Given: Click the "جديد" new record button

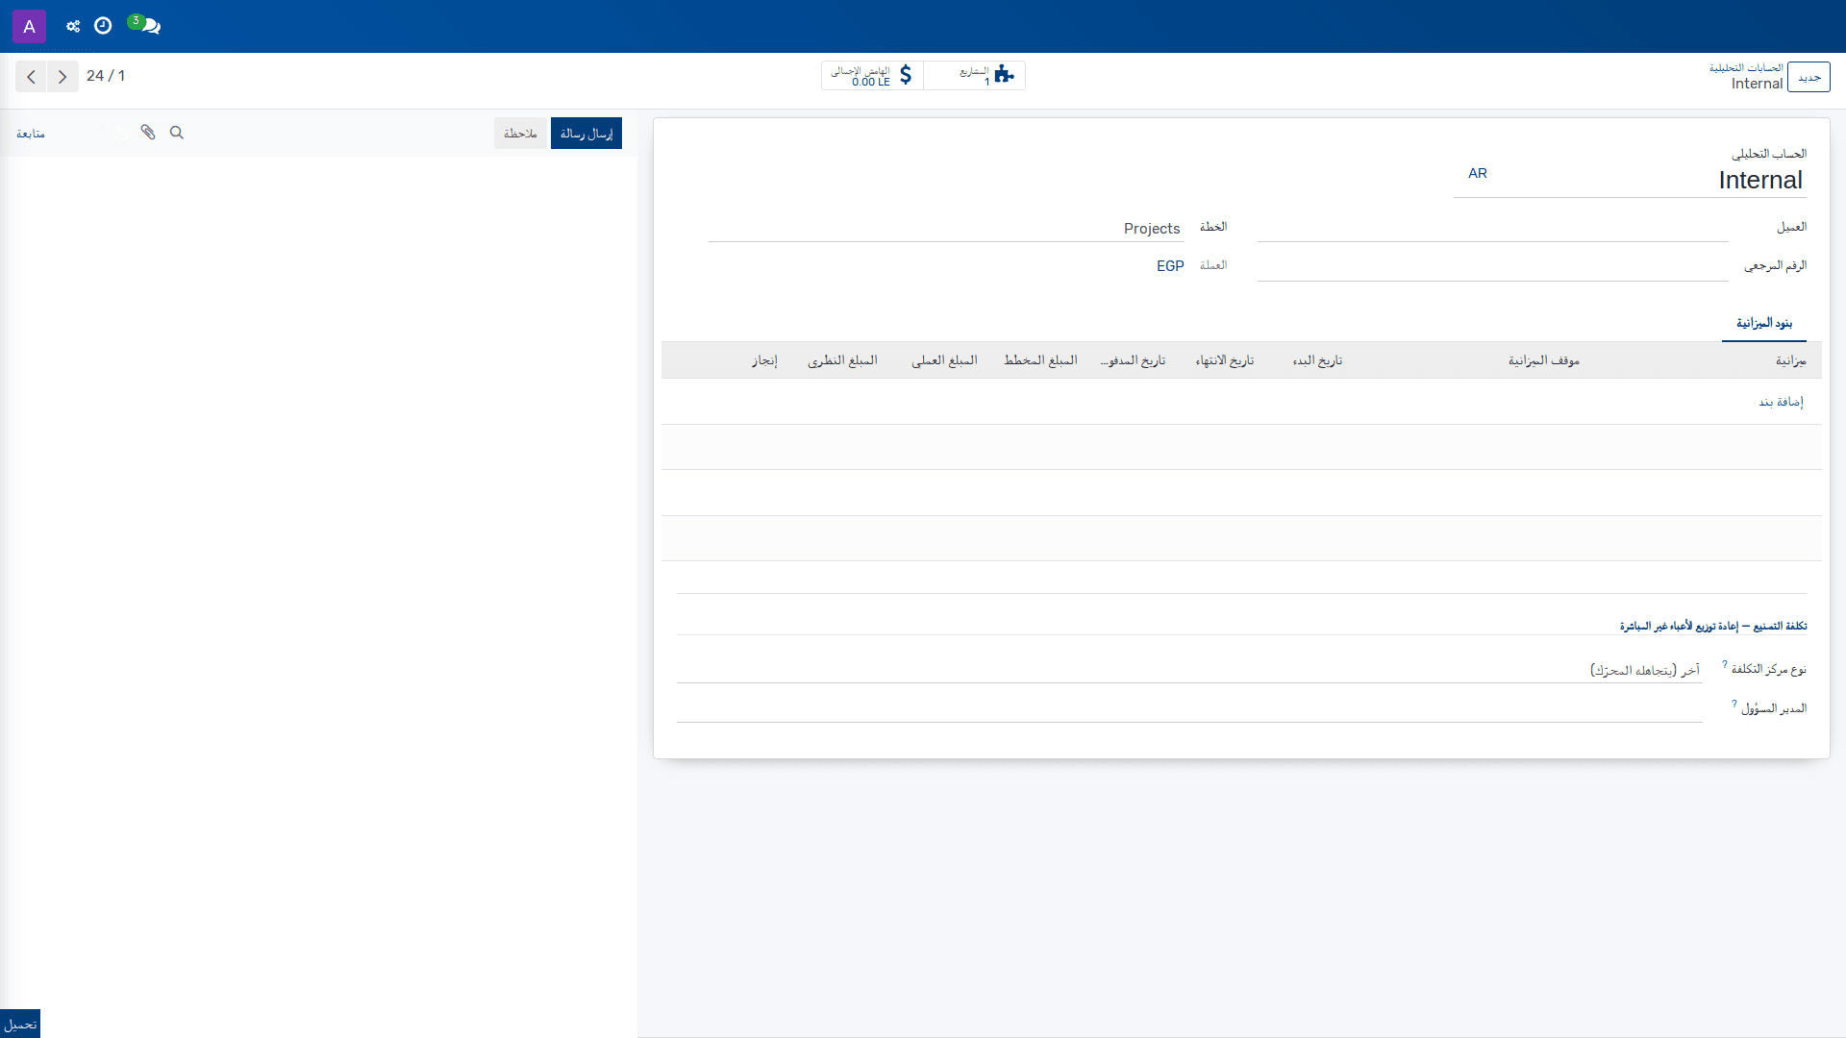Looking at the screenshot, I should point(1809,77).
